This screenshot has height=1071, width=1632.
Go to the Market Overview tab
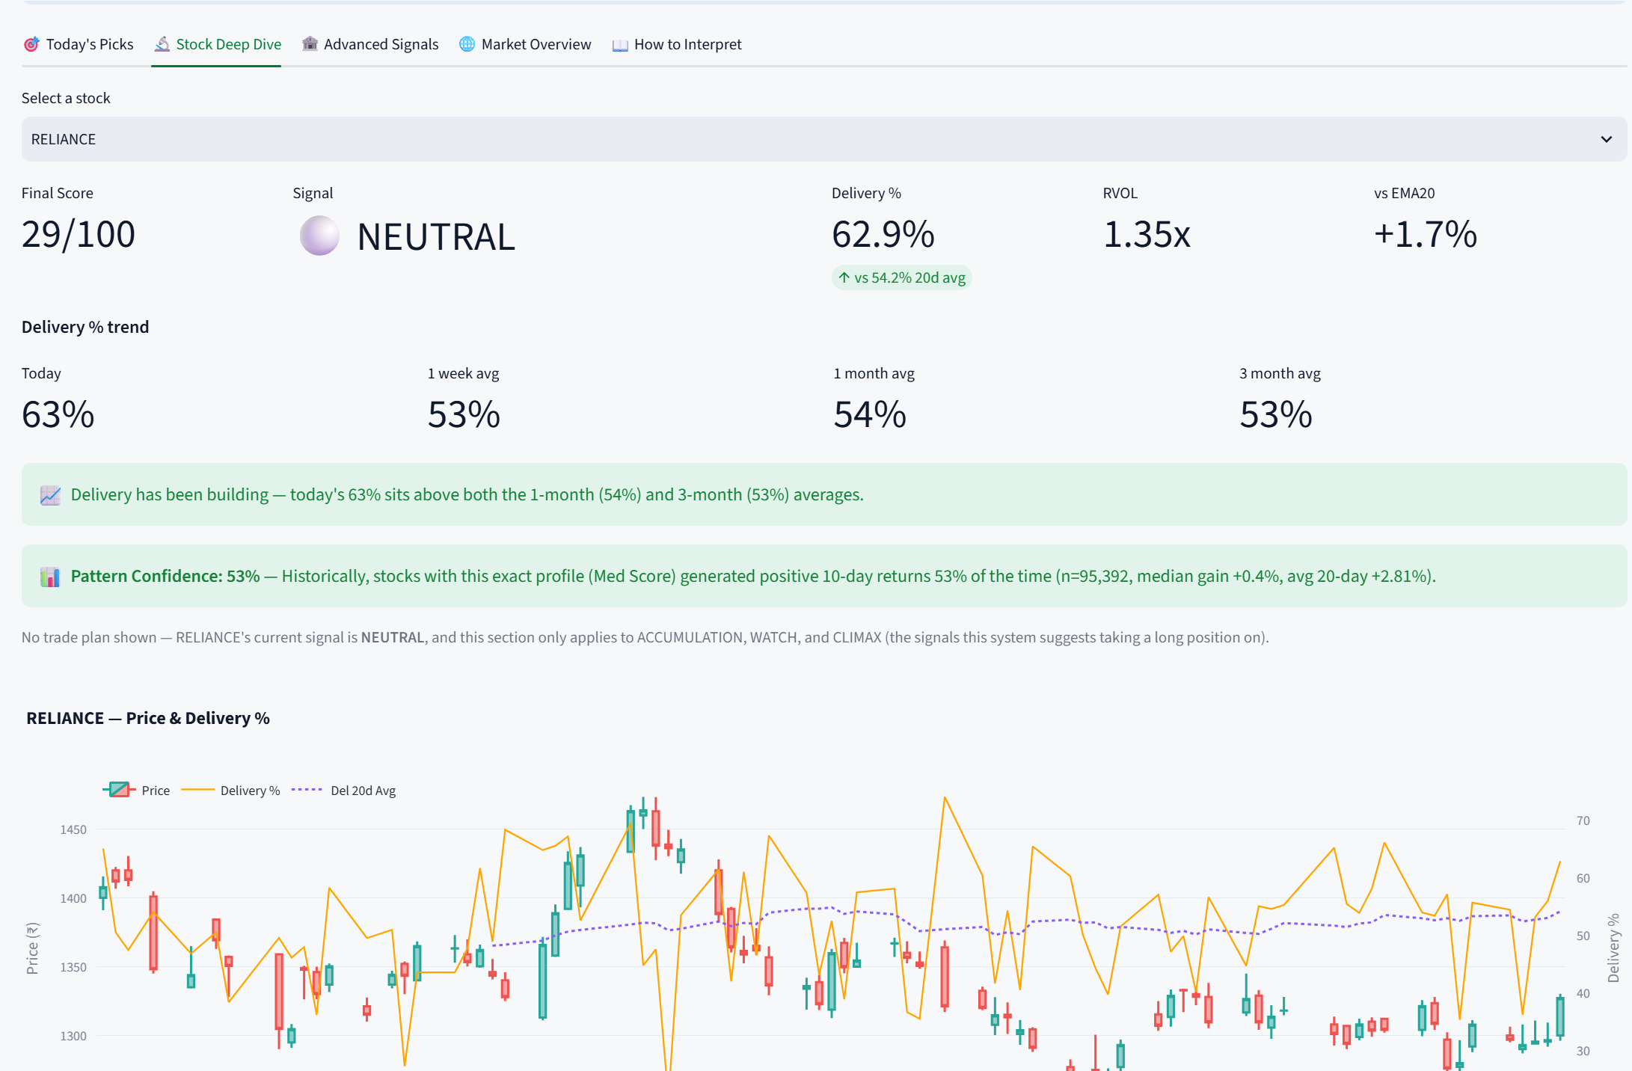point(525,44)
